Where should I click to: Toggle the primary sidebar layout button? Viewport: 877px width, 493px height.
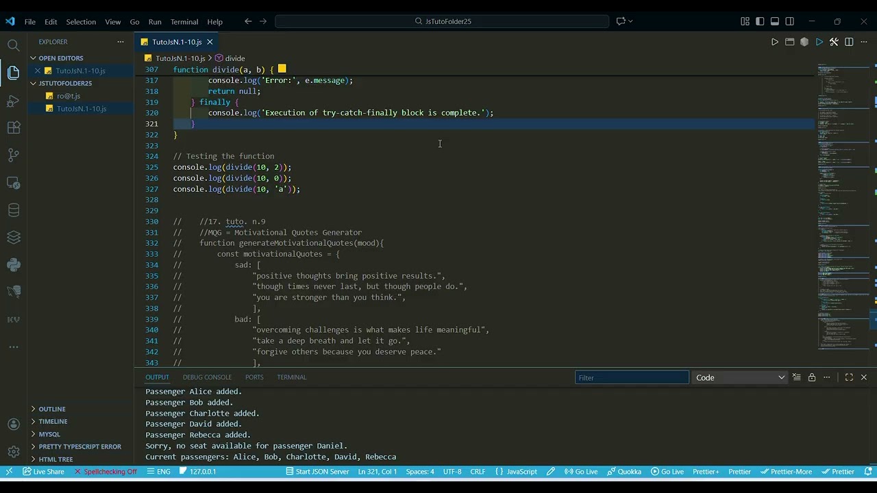[x=760, y=21]
